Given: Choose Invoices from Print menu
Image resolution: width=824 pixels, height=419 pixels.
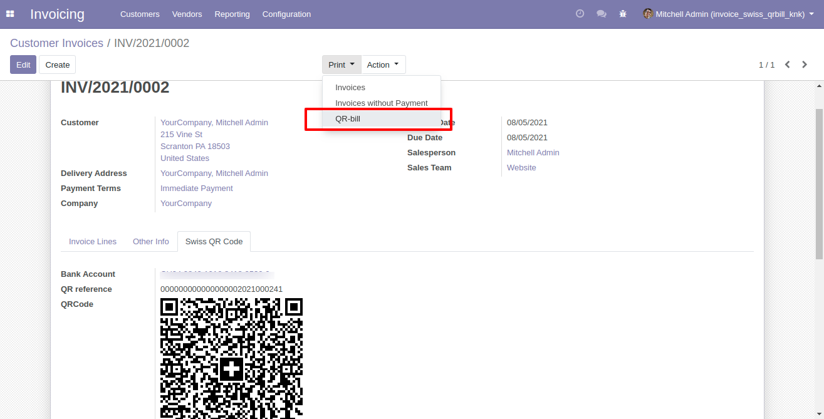Looking at the screenshot, I should click(x=382, y=88).
